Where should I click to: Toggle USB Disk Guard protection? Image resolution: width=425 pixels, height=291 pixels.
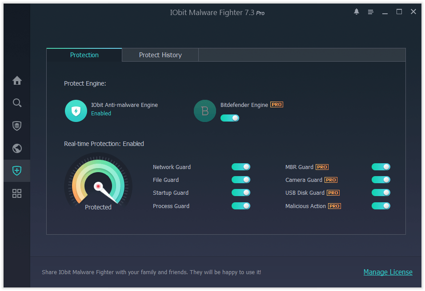coord(381,193)
